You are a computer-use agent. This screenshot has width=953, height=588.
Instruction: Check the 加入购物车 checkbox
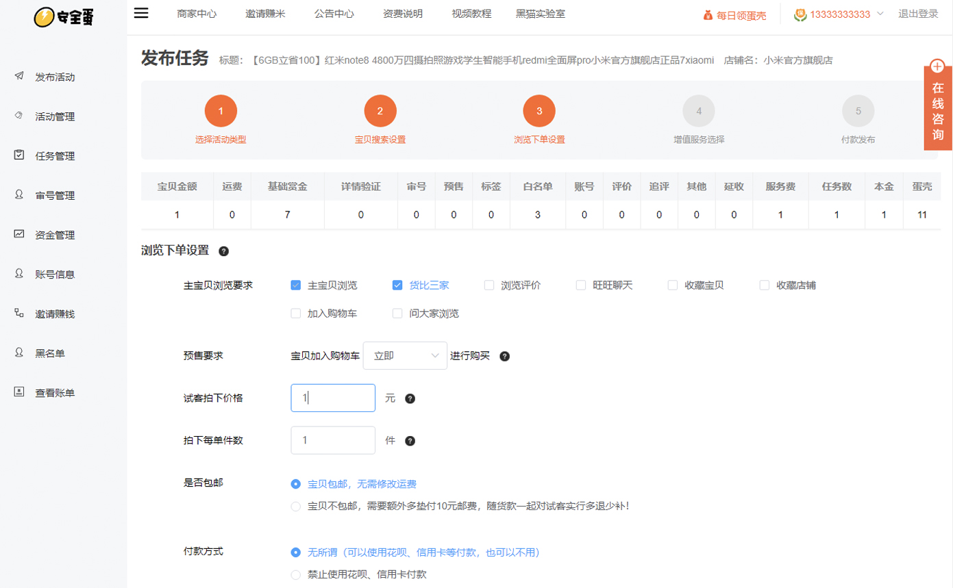296,314
